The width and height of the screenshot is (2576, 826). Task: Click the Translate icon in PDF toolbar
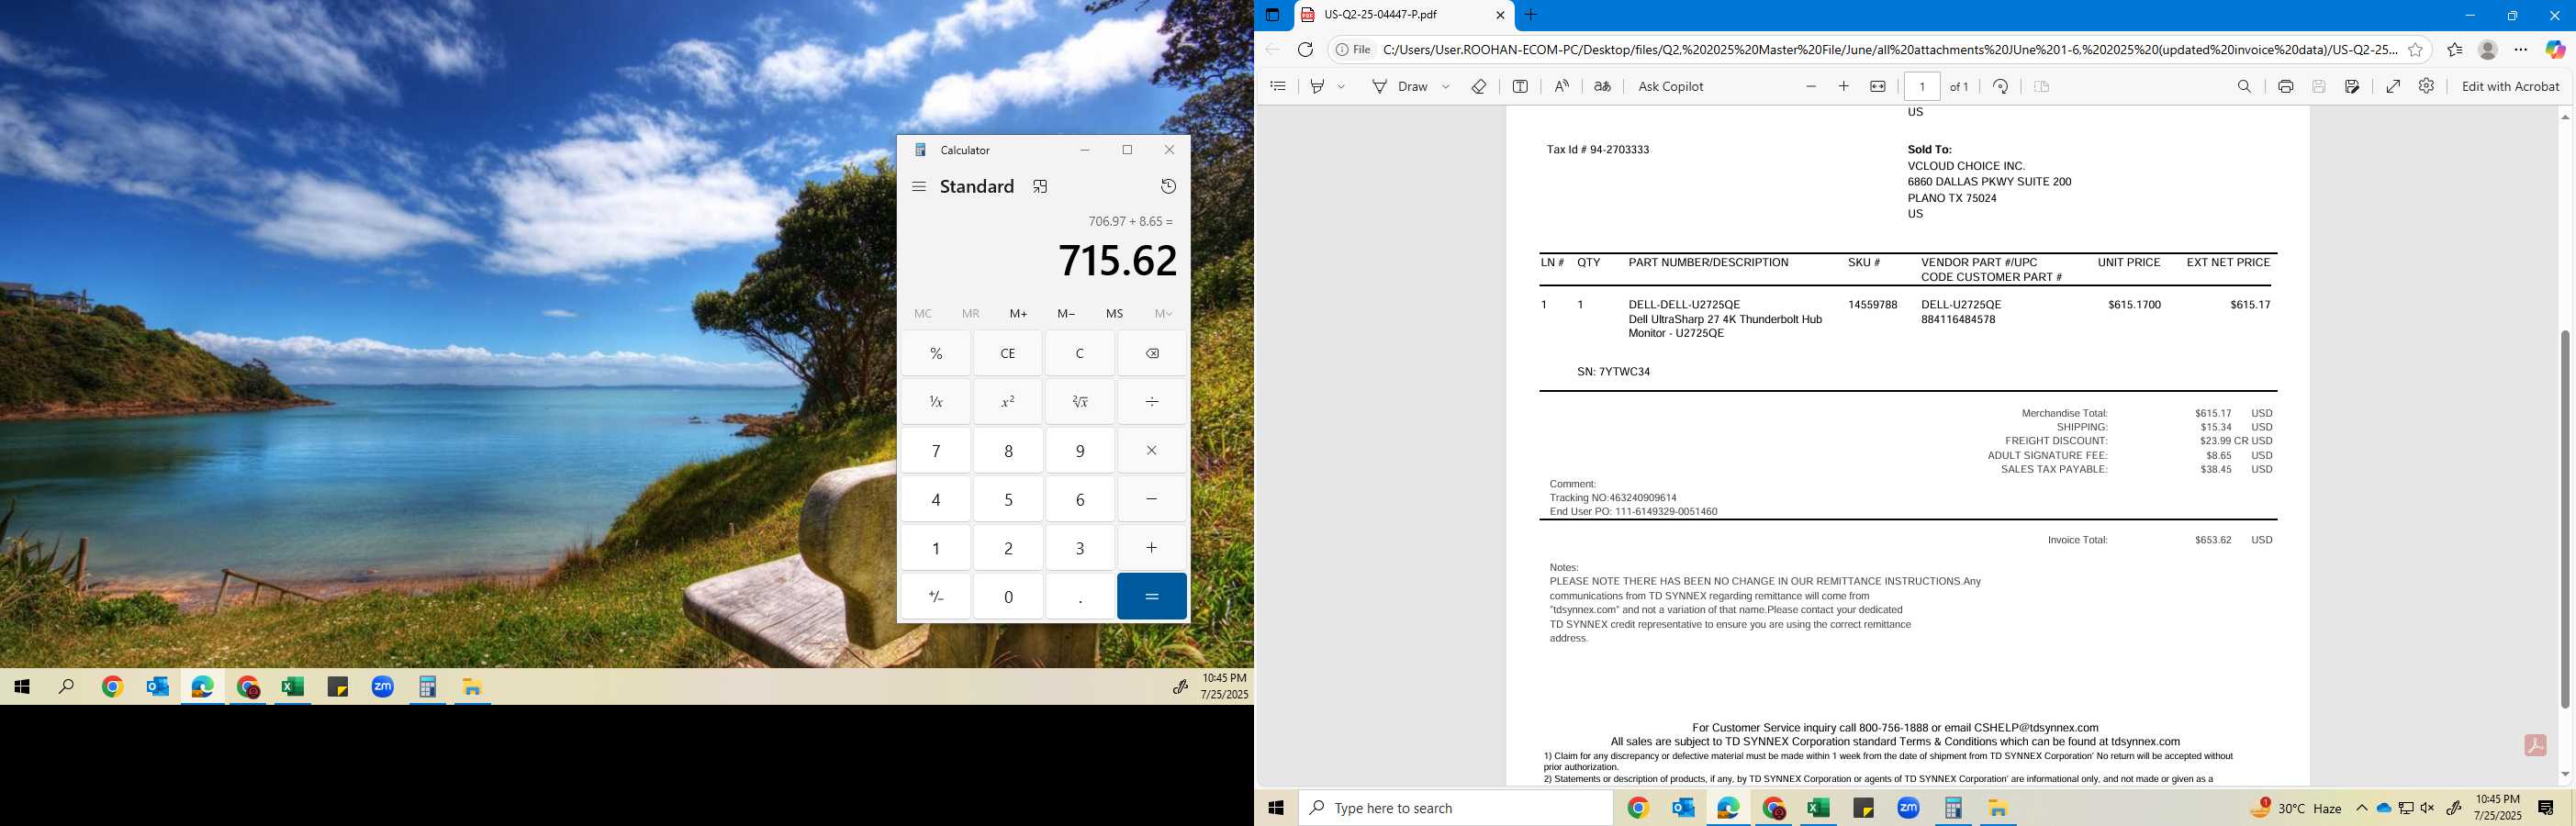(1602, 86)
